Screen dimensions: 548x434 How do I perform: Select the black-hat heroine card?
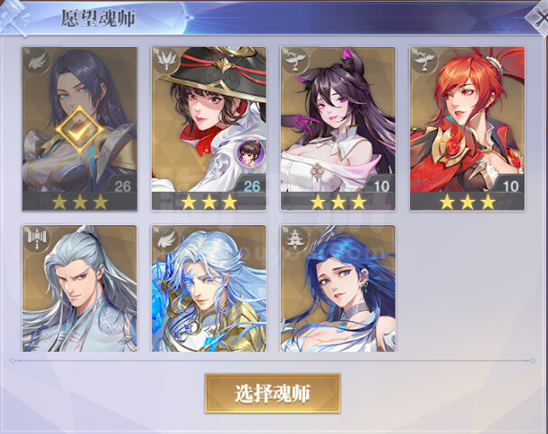pyautogui.click(x=209, y=128)
